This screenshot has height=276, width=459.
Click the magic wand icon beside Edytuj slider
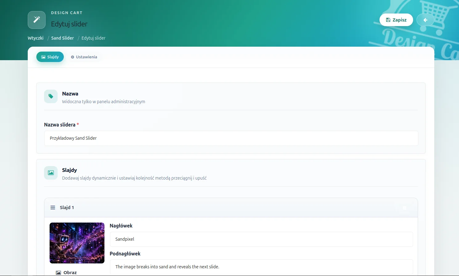click(x=37, y=20)
